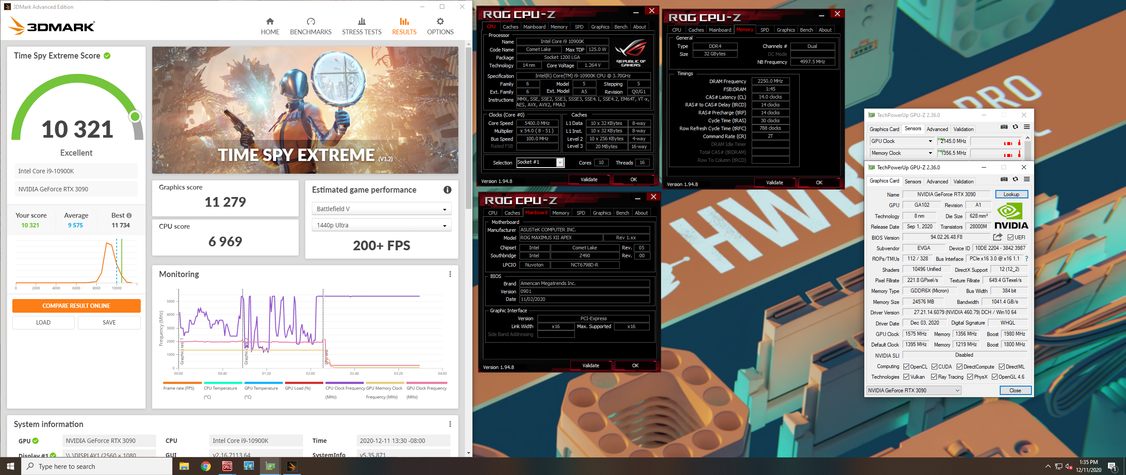Switch to Bench tab in CPU-Z Memory window

pyautogui.click(x=806, y=30)
